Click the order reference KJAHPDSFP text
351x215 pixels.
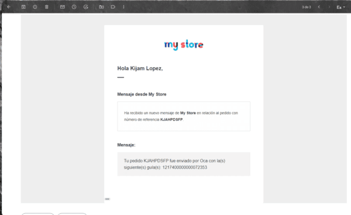tap(171, 120)
